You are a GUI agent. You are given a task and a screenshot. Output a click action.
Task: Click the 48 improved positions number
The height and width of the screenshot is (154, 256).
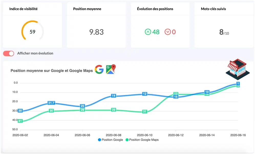[x=156, y=32]
